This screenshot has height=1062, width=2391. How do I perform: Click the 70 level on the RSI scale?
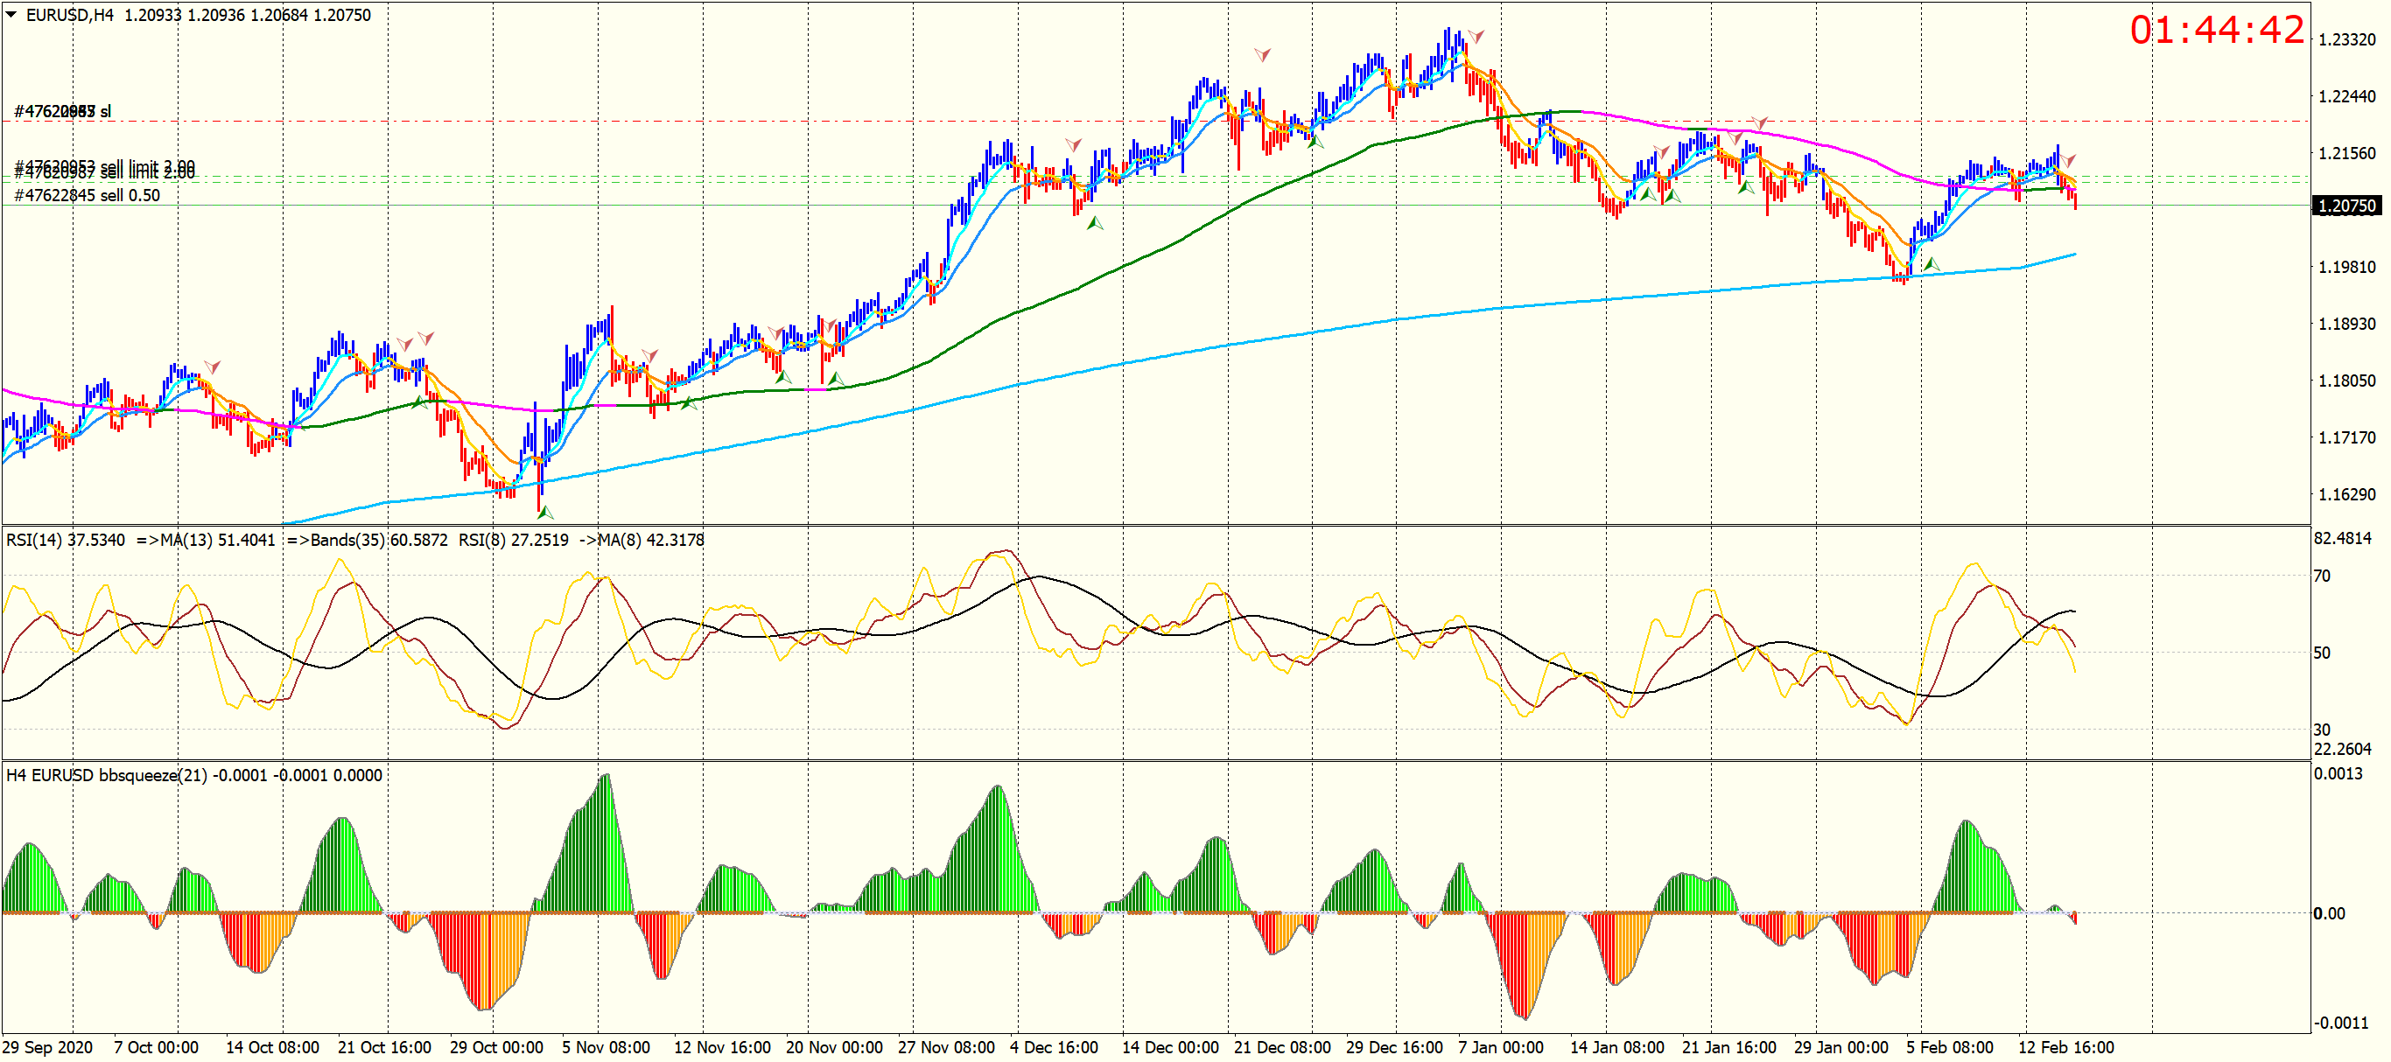click(2321, 576)
